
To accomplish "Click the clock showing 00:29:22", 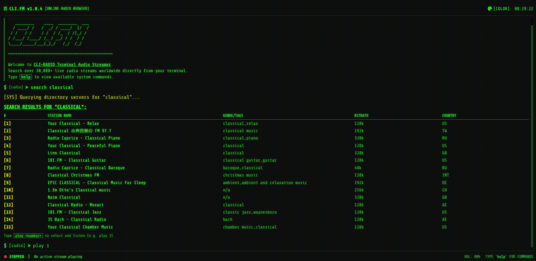I will (x=524, y=9).
